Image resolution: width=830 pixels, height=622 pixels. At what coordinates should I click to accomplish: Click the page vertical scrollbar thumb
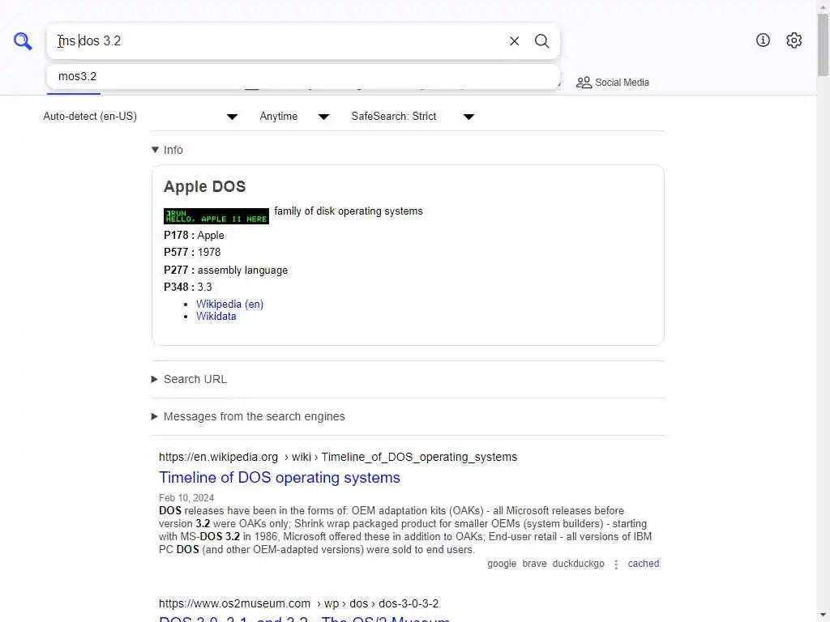[824, 45]
